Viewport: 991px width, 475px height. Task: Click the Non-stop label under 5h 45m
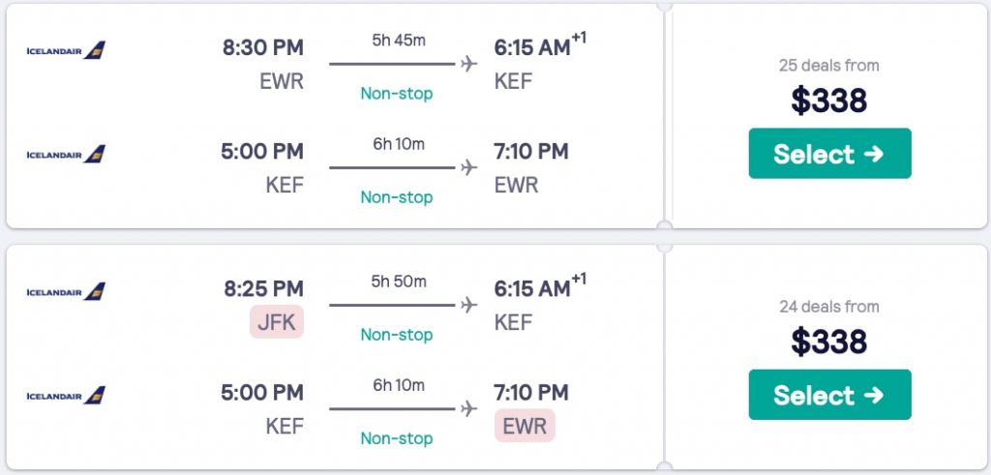(x=397, y=94)
